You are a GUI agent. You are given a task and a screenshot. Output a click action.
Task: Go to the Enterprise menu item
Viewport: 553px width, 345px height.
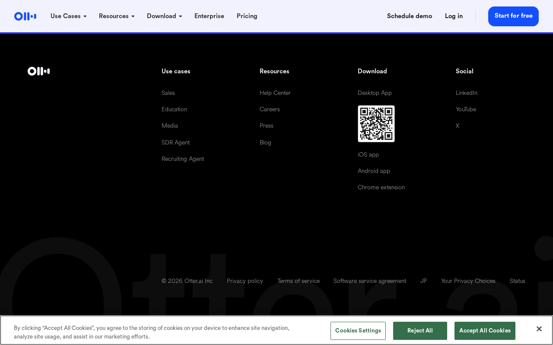pos(209,16)
